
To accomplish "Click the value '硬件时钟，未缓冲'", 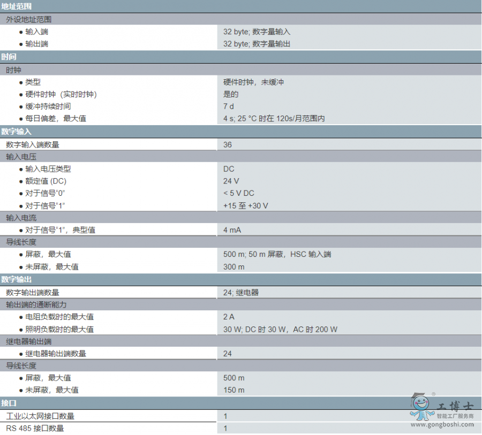I will [x=254, y=82].
